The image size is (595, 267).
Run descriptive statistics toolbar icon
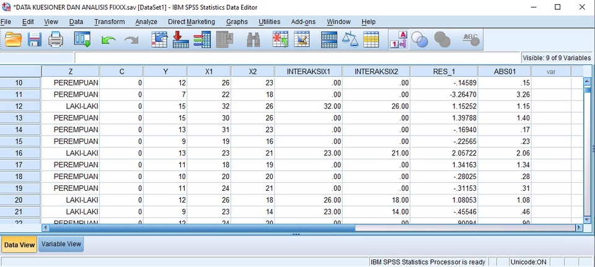pos(224,40)
